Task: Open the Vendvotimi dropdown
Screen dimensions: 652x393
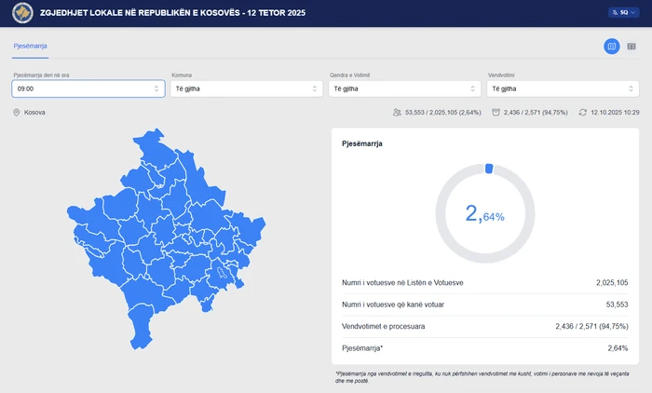Action: [x=561, y=88]
